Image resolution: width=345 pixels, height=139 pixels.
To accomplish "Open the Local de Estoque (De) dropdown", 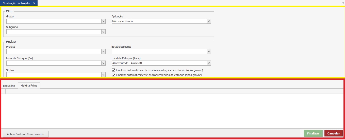I will tap(103, 63).
